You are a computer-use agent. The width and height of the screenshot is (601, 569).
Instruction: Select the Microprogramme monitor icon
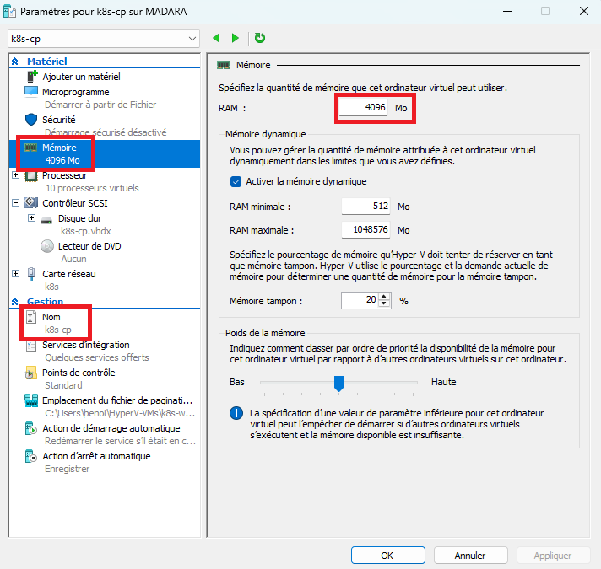(x=31, y=92)
